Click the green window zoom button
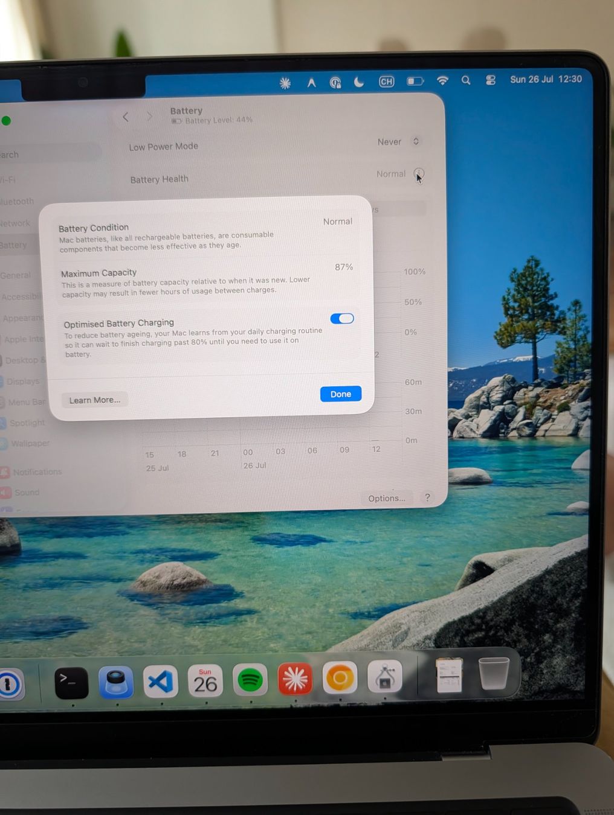This screenshot has width=614, height=815. 6,121
